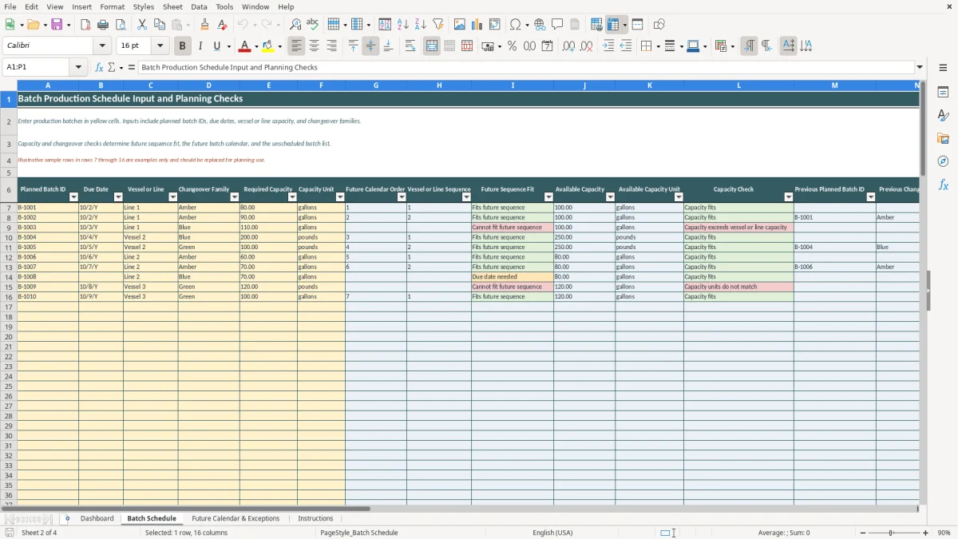The image size is (958, 539).
Task: Open the sidebar Navigator panel
Action: (x=943, y=161)
